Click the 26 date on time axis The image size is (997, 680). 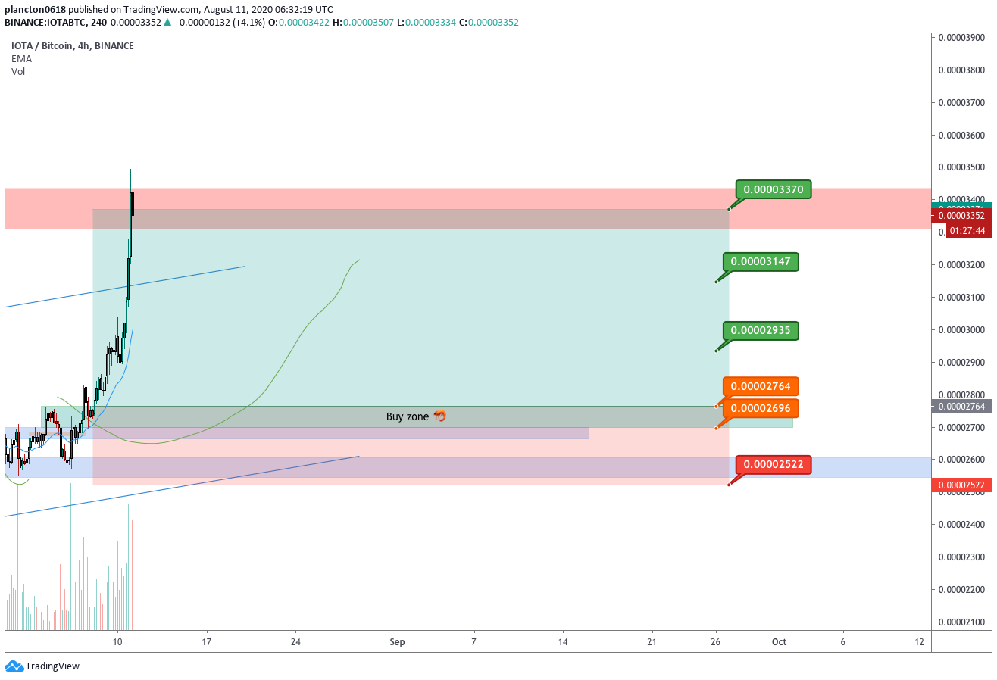click(x=716, y=642)
